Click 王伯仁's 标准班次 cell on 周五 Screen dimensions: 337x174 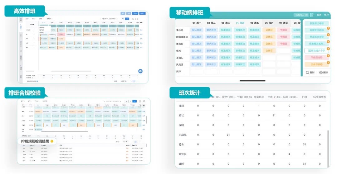click(255, 57)
